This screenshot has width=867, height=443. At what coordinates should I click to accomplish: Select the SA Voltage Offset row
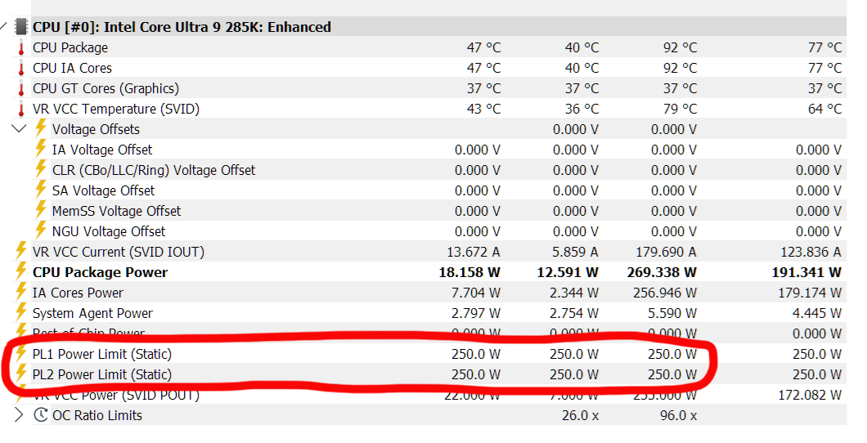[x=103, y=191]
